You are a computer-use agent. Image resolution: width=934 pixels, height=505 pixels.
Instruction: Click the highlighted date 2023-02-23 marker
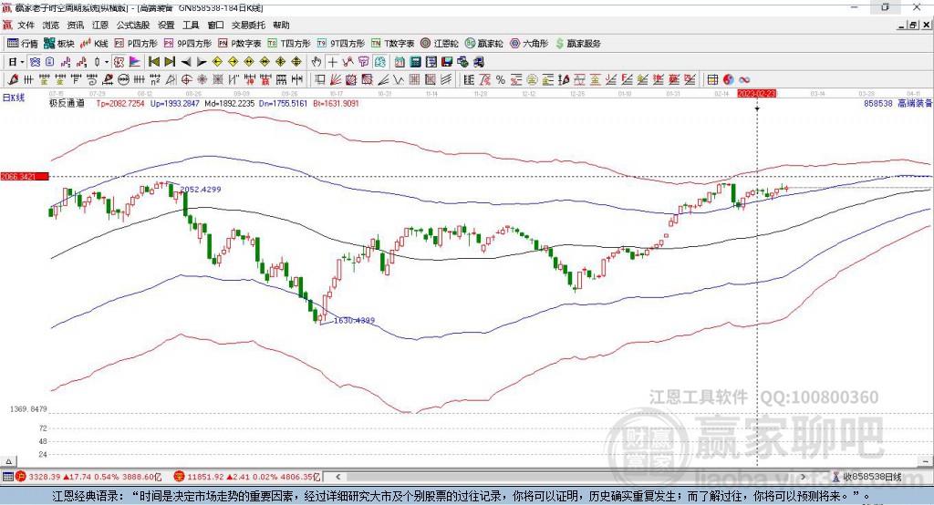(756, 94)
